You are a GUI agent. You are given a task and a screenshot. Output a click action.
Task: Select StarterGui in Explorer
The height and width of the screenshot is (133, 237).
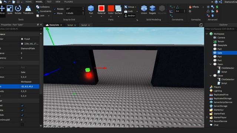point(218,110)
